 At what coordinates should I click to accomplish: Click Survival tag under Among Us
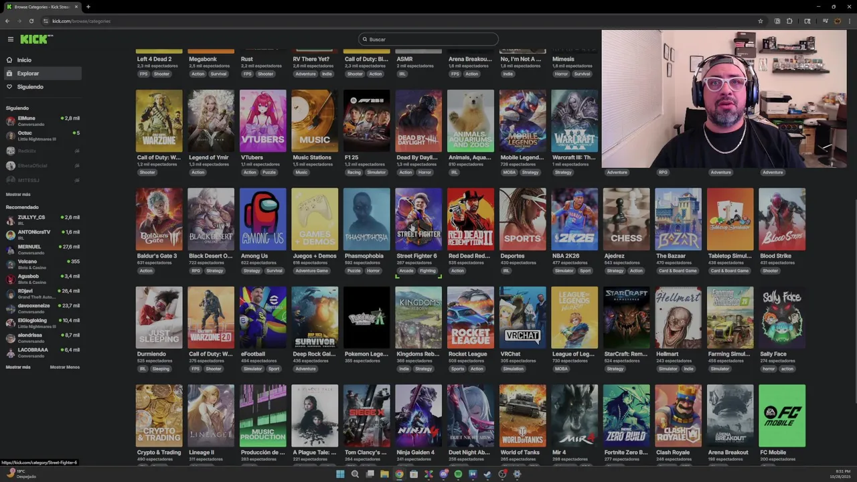tap(274, 270)
